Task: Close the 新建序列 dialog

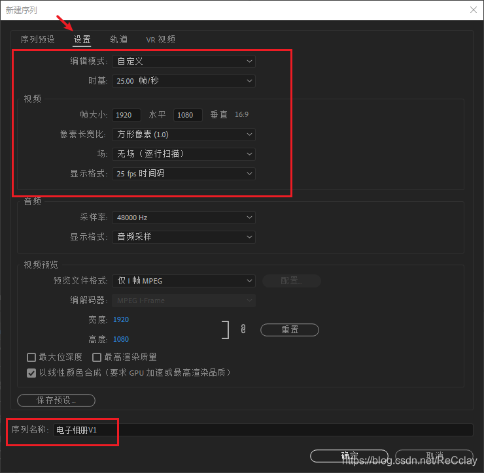Action: coord(473,10)
